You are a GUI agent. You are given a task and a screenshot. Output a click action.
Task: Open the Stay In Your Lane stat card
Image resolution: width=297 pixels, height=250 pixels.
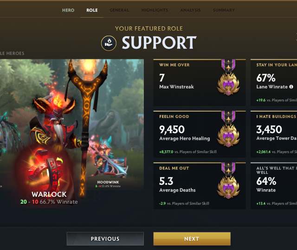[x=274, y=82]
